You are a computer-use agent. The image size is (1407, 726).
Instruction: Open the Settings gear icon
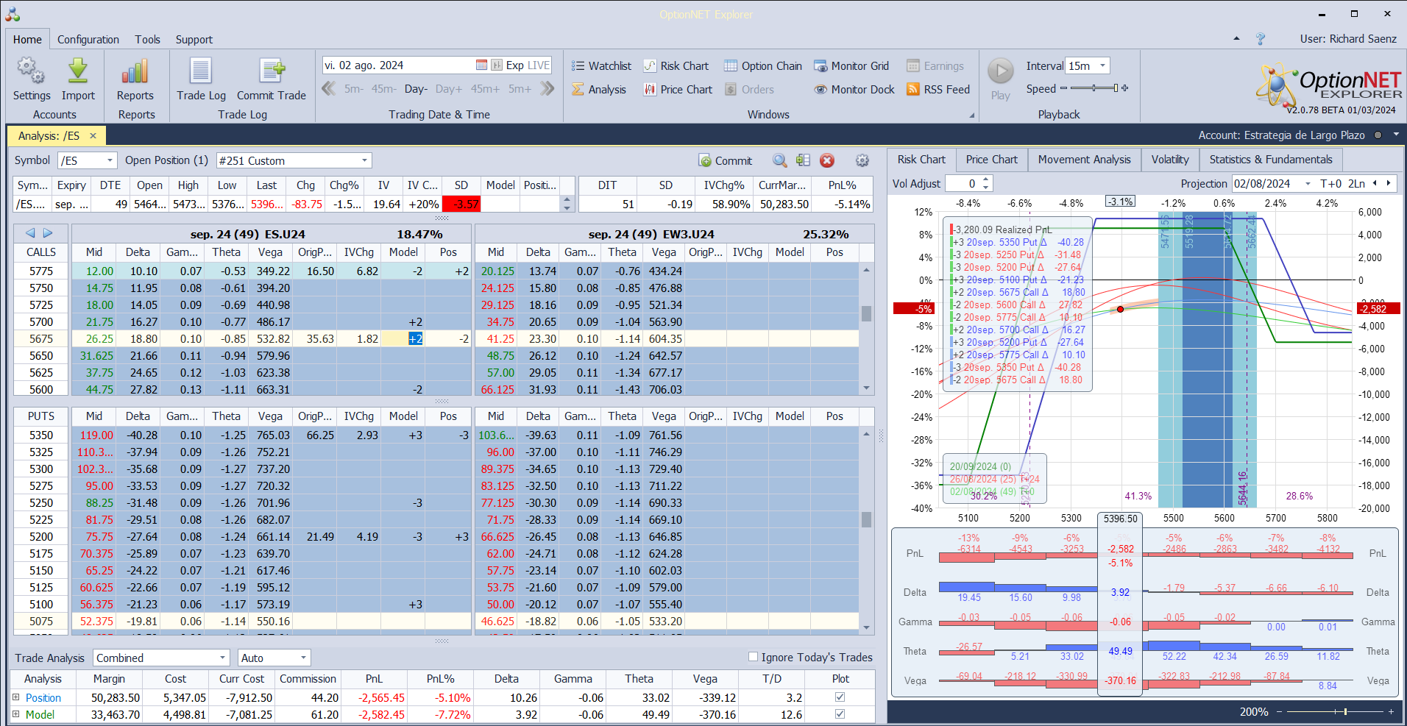tap(31, 71)
